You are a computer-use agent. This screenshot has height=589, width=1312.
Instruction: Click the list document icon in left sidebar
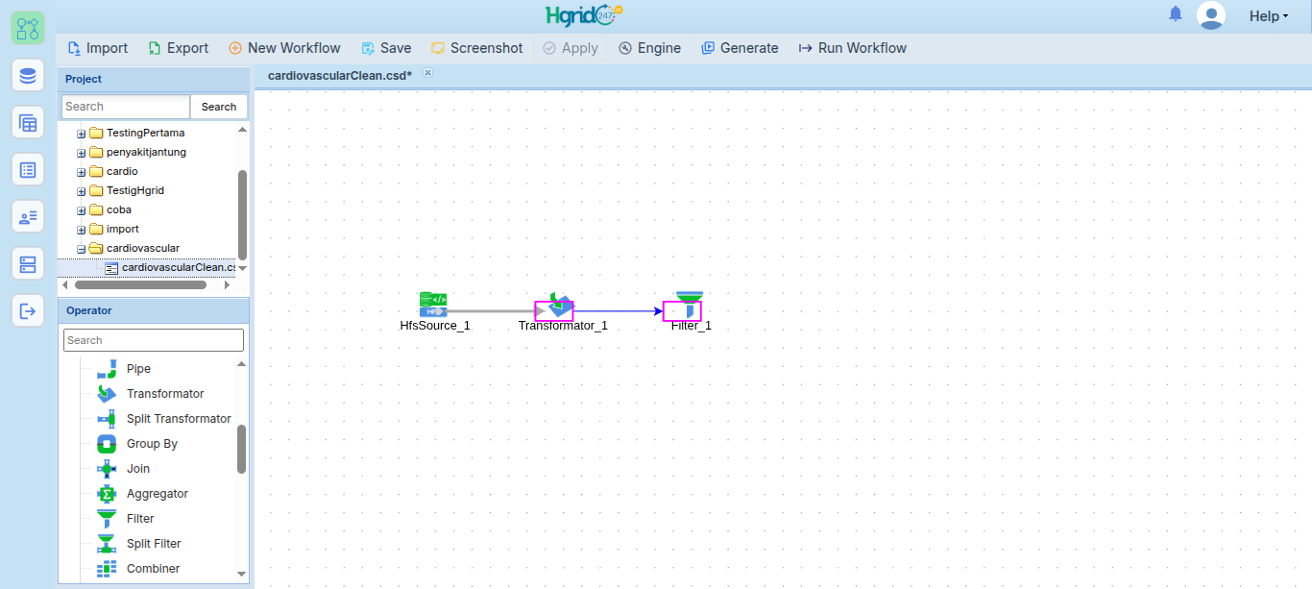pos(28,169)
